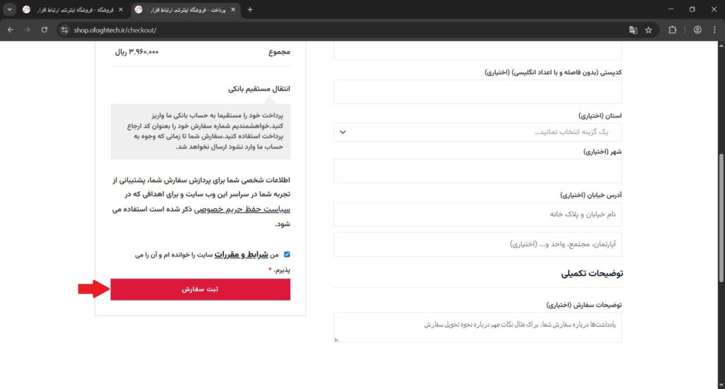Image resolution: width=725 pixels, height=389 pixels.
Task: Click the scrollbar up arrow
Action: pos(721,45)
